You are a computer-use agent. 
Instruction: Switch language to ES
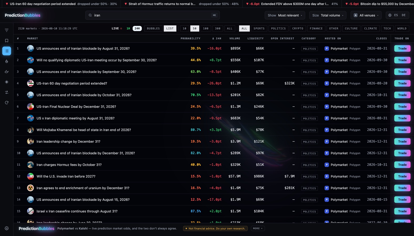(x=396, y=15)
